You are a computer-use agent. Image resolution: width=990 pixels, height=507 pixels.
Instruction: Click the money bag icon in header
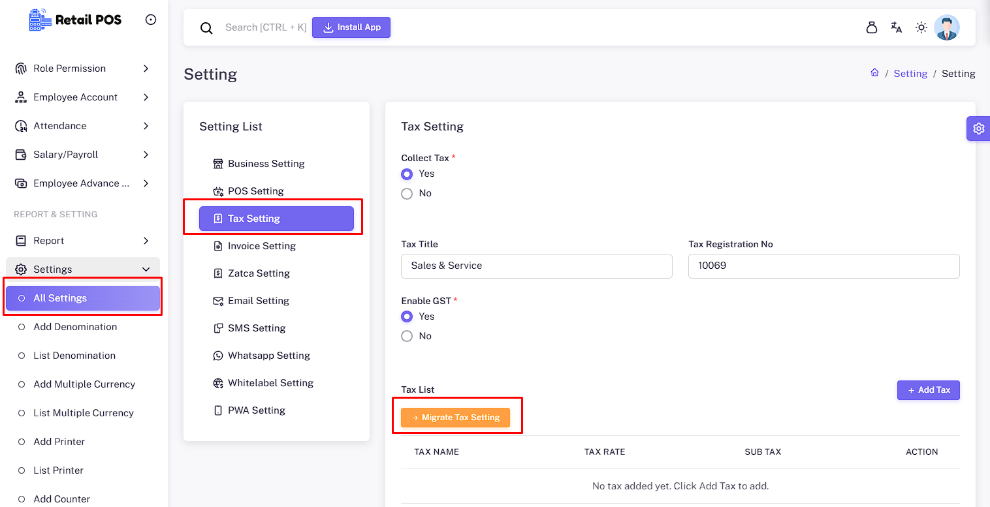tap(871, 27)
